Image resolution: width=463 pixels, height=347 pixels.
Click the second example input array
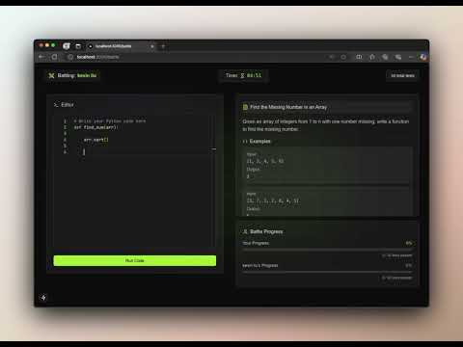point(273,200)
